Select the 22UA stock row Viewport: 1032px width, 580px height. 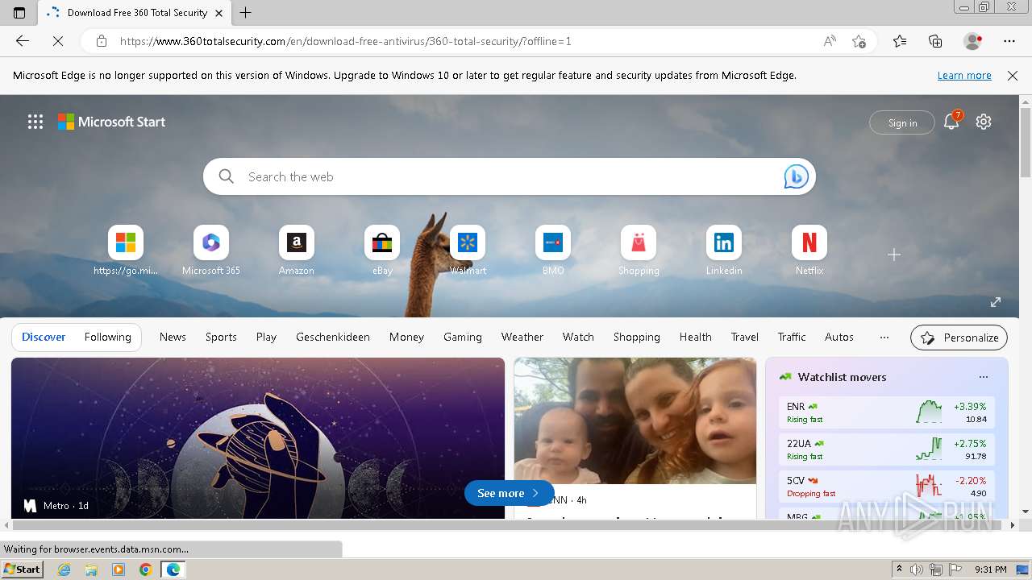[x=887, y=449]
